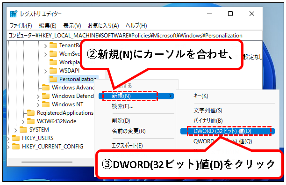The width and height of the screenshot is (286, 185).
Task: Click the Workplace folder icon
Action: 53,62
